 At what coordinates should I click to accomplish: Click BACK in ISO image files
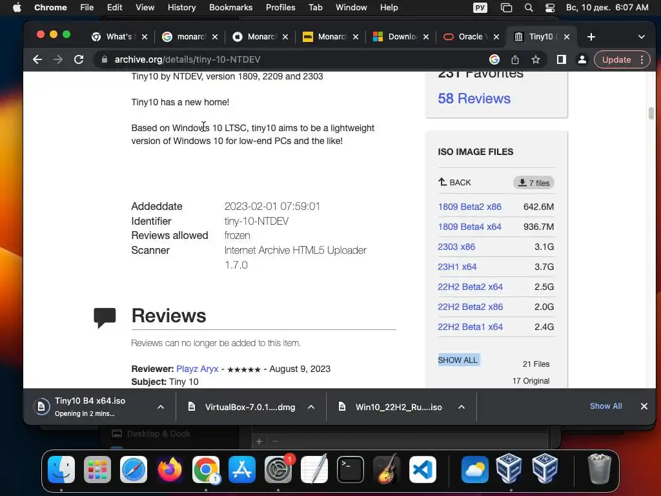click(x=454, y=182)
